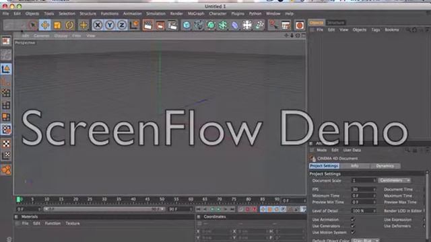Image resolution: width=431 pixels, height=242 pixels.
Task: Open the green HyperNURBS generator icon
Action: (x=211, y=26)
